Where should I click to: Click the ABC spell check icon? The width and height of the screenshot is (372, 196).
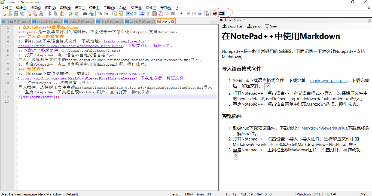215,13
